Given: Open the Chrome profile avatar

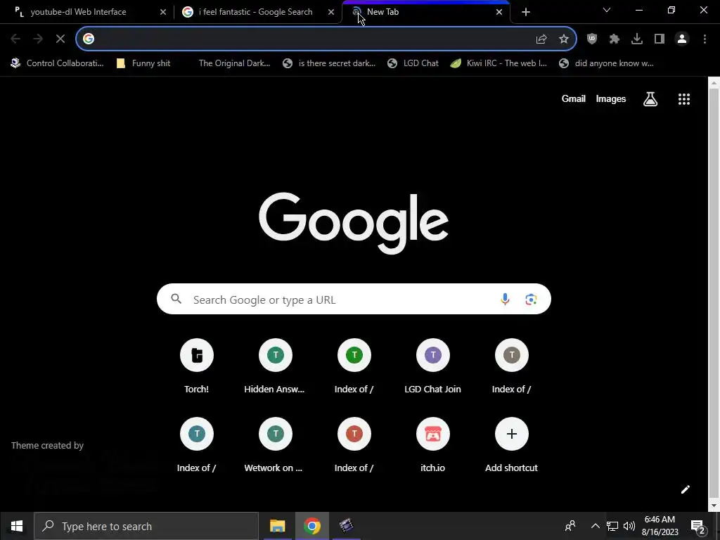Looking at the screenshot, I should 682,39.
